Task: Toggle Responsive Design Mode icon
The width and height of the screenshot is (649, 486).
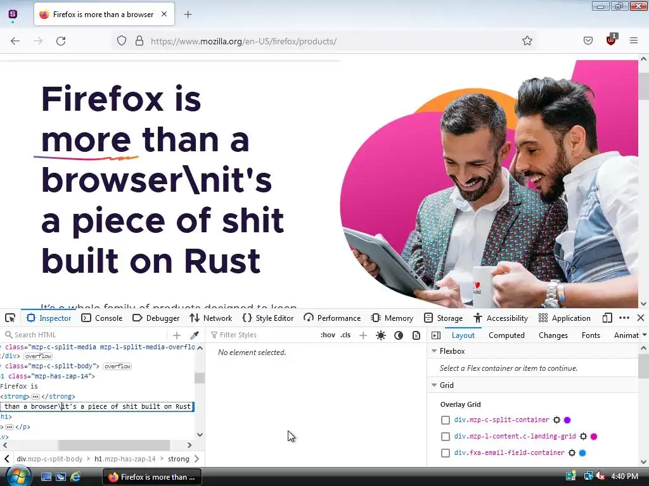Action: click(x=607, y=318)
